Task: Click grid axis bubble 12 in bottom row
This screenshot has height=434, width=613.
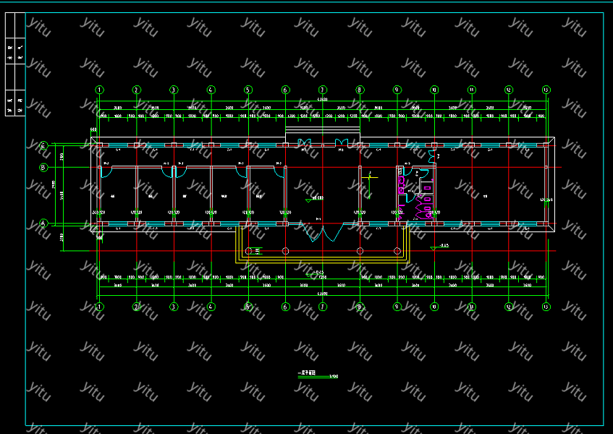Action: tap(509, 307)
